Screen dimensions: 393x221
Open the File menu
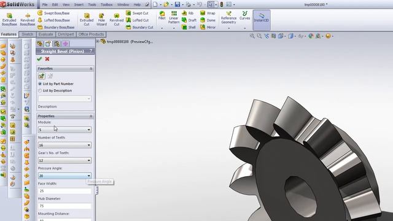45,4
